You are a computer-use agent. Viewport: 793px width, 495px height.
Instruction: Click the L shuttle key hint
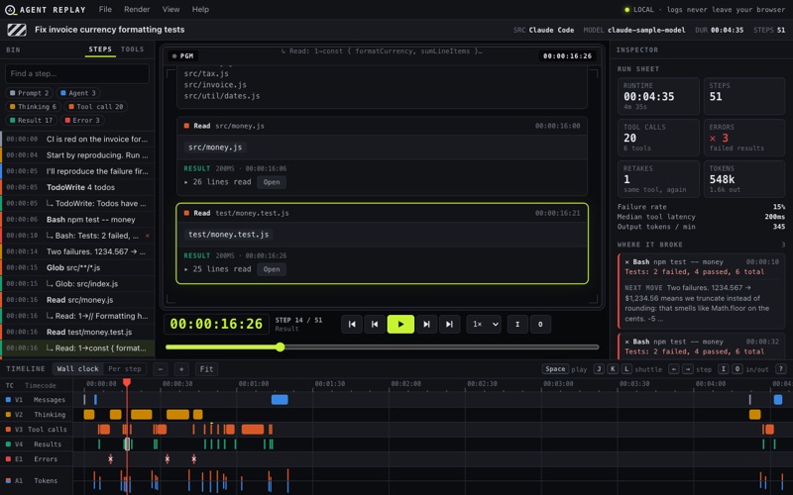626,369
